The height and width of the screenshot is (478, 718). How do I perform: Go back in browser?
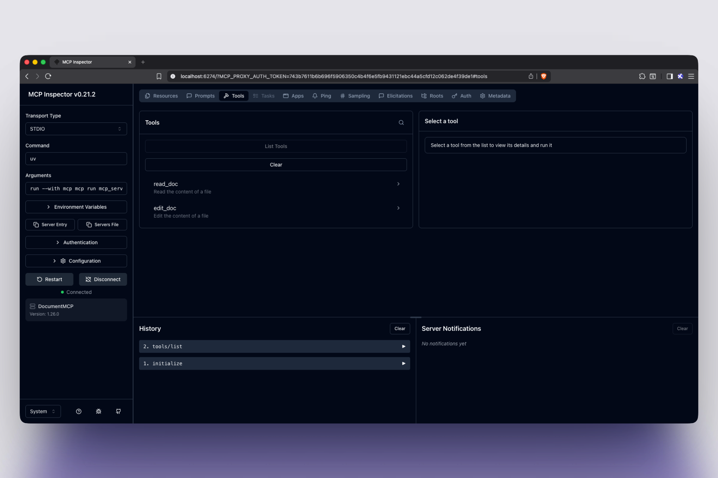27,76
